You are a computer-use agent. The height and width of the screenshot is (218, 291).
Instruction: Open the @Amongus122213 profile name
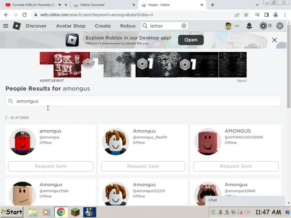coord(144,185)
